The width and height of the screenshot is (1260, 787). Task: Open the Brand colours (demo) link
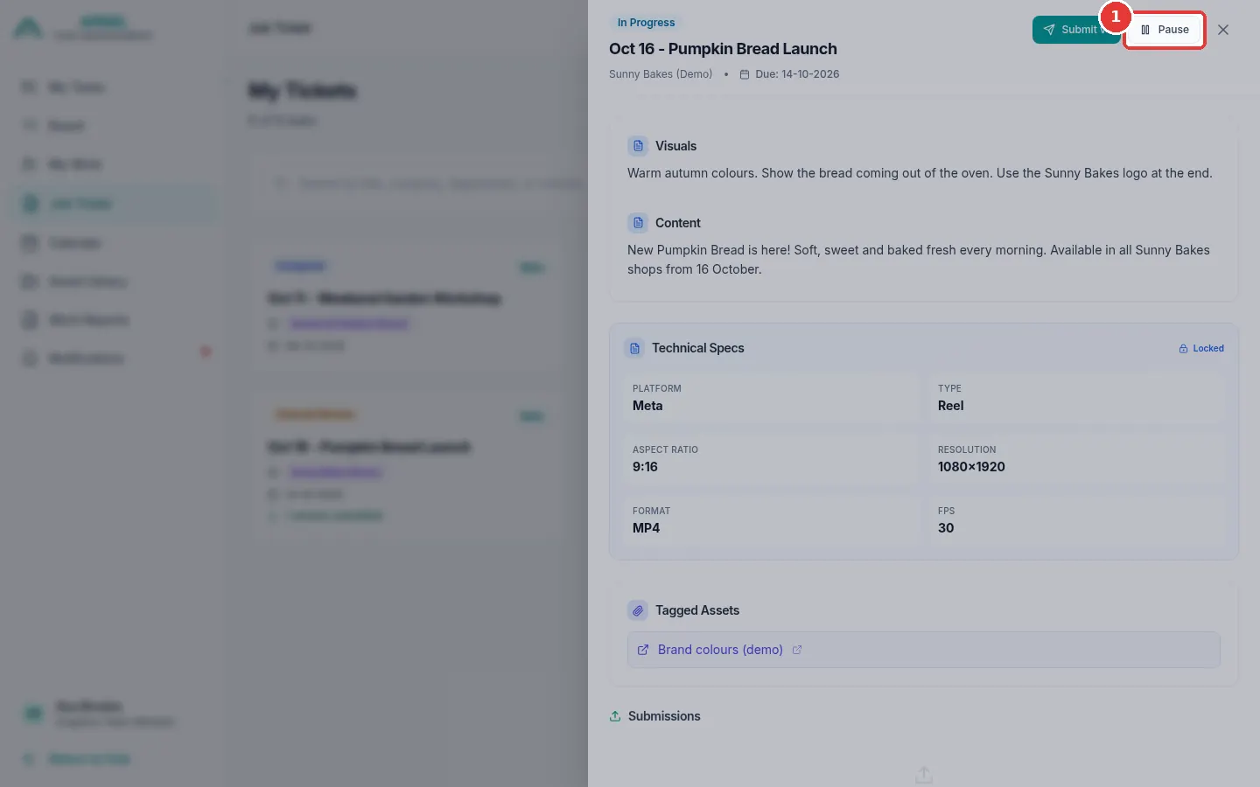tap(720, 650)
